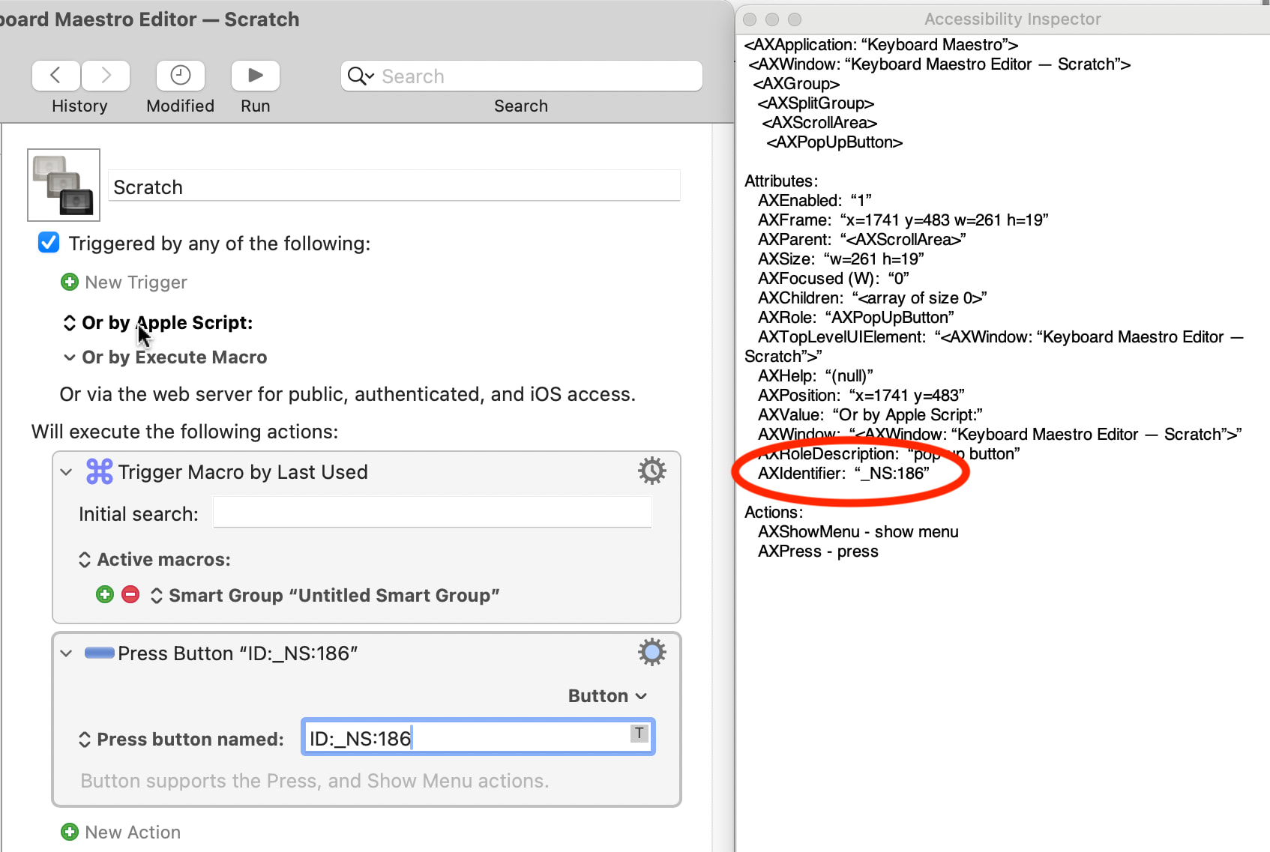Click the AXRole 'AXPopUpButton' attribute line

[x=856, y=318]
